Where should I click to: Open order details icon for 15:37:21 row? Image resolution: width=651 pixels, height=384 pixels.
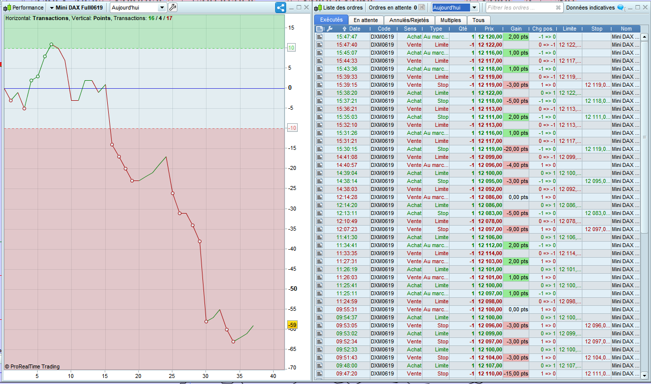(x=319, y=101)
